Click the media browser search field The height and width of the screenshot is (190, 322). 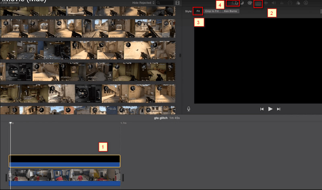[x=166, y=3]
